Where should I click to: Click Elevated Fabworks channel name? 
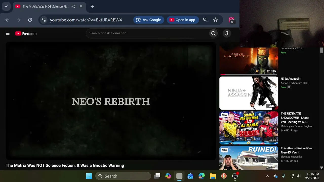[x=291, y=157]
